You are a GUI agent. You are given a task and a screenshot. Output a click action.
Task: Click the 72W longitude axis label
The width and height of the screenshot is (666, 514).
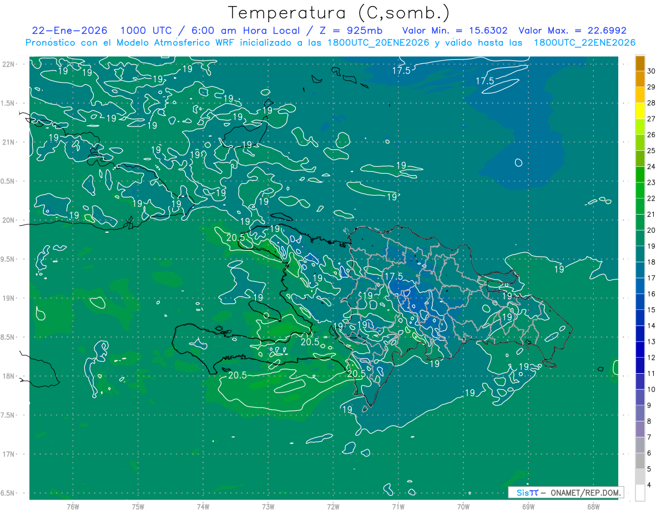[333, 507]
